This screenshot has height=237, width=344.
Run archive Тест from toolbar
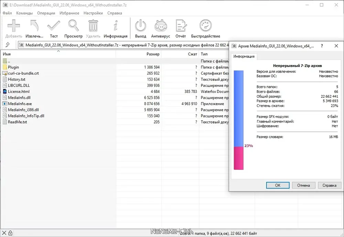click(x=54, y=29)
